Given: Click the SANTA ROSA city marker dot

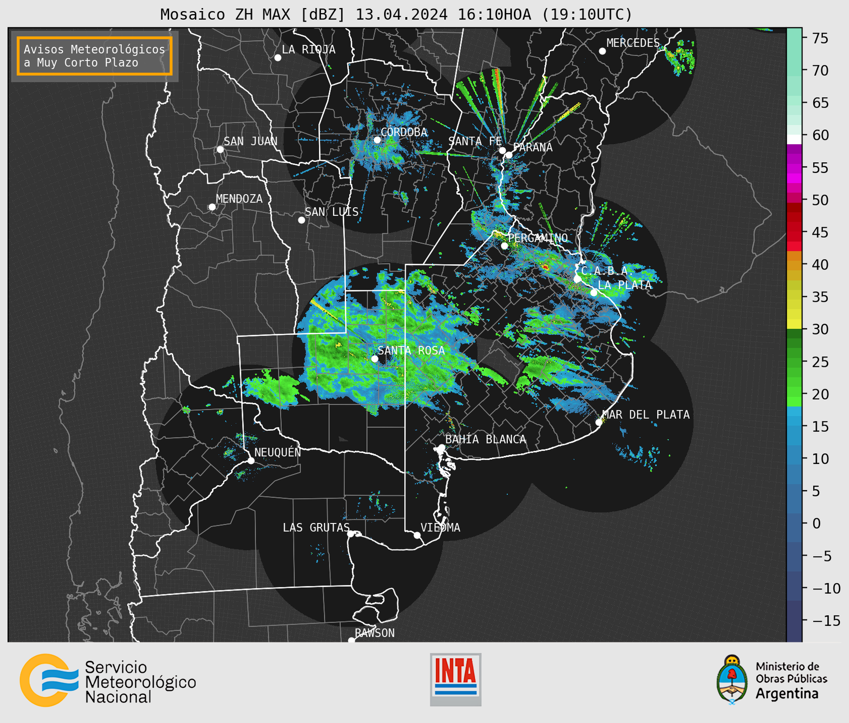Looking at the screenshot, I should pyautogui.click(x=374, y=358).
